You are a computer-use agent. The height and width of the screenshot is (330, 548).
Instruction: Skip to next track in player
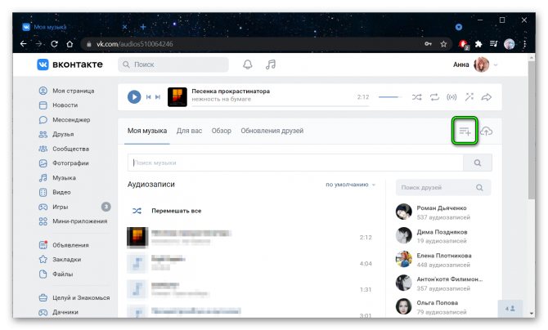click(158, 97)
